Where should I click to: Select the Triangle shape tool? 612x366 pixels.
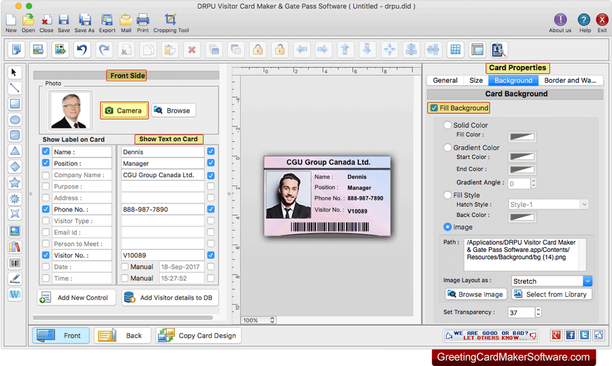pos(14,151)
